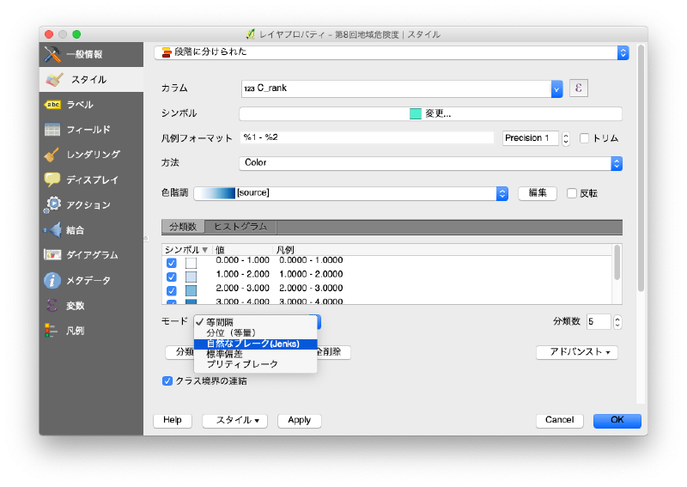Image resolution: width=687 pixels, height=487 pixels.
Task: Click the QGIS logo in title bar
Action: [x=251, y=34]
